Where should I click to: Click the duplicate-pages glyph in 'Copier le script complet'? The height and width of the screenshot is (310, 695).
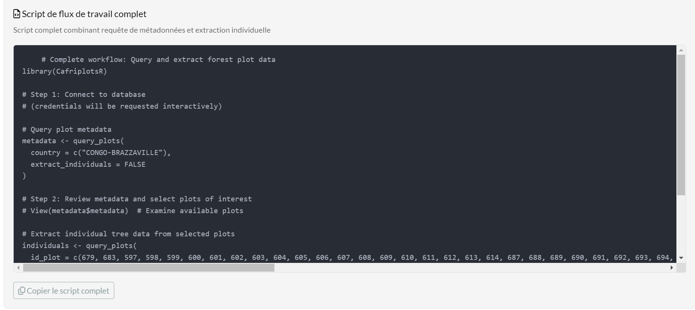point(22,290)
